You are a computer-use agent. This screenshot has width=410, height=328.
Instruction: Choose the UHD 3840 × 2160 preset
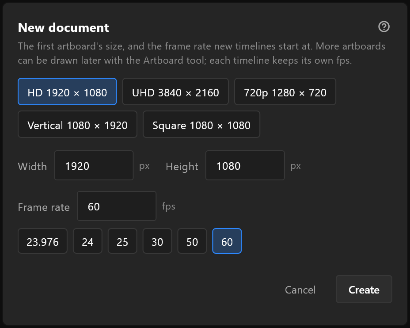click(175, 92)
